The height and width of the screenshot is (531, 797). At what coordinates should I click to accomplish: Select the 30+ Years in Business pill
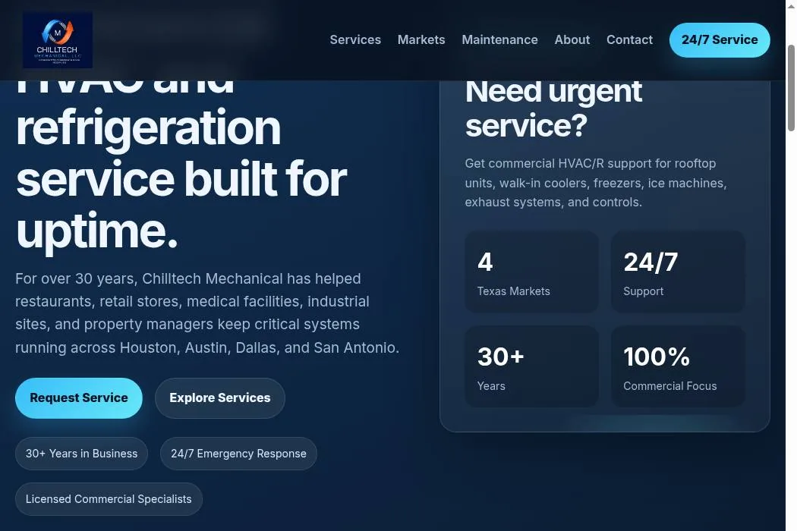click(x=81, y=454)
